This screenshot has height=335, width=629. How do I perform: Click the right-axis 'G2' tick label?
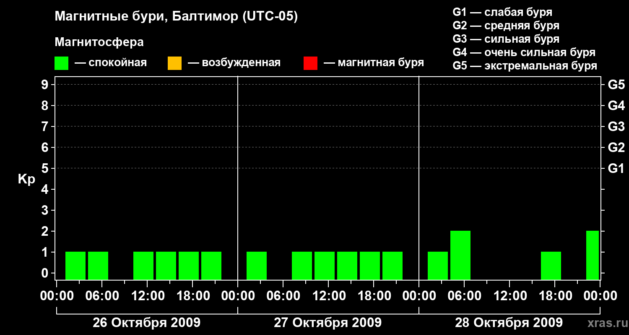click(x=616, y=147)
